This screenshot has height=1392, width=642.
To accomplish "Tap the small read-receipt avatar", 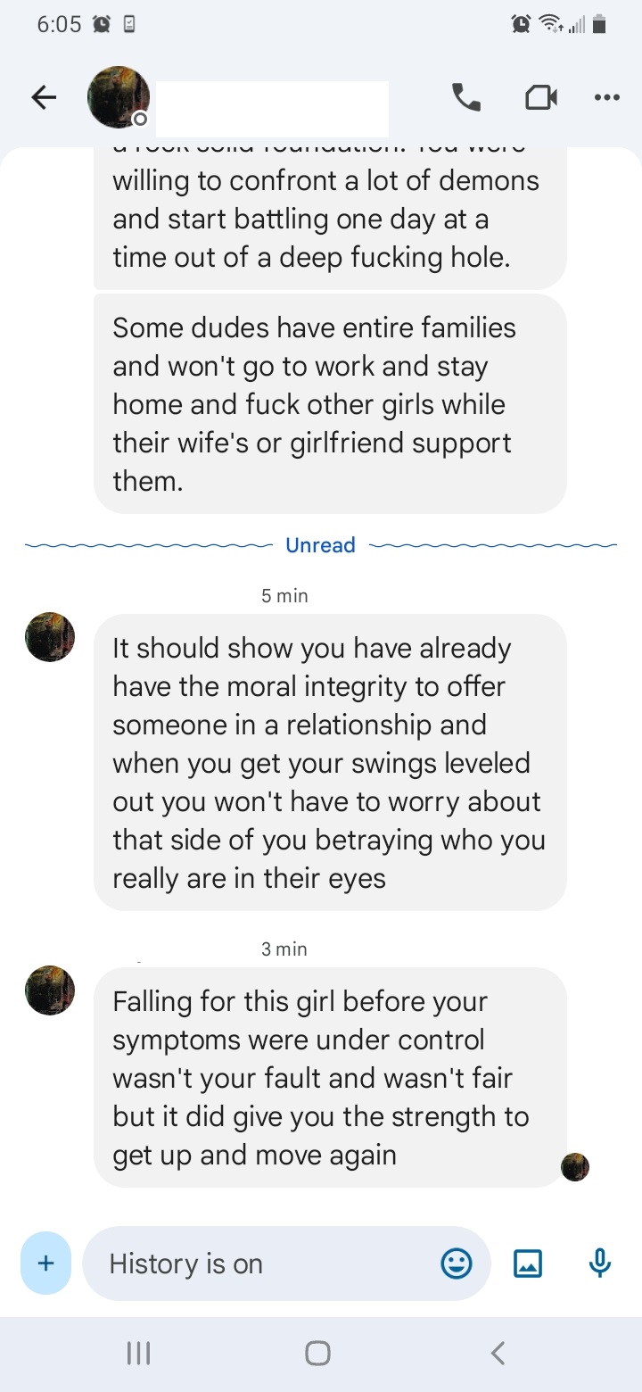I will click(575, 1166).
